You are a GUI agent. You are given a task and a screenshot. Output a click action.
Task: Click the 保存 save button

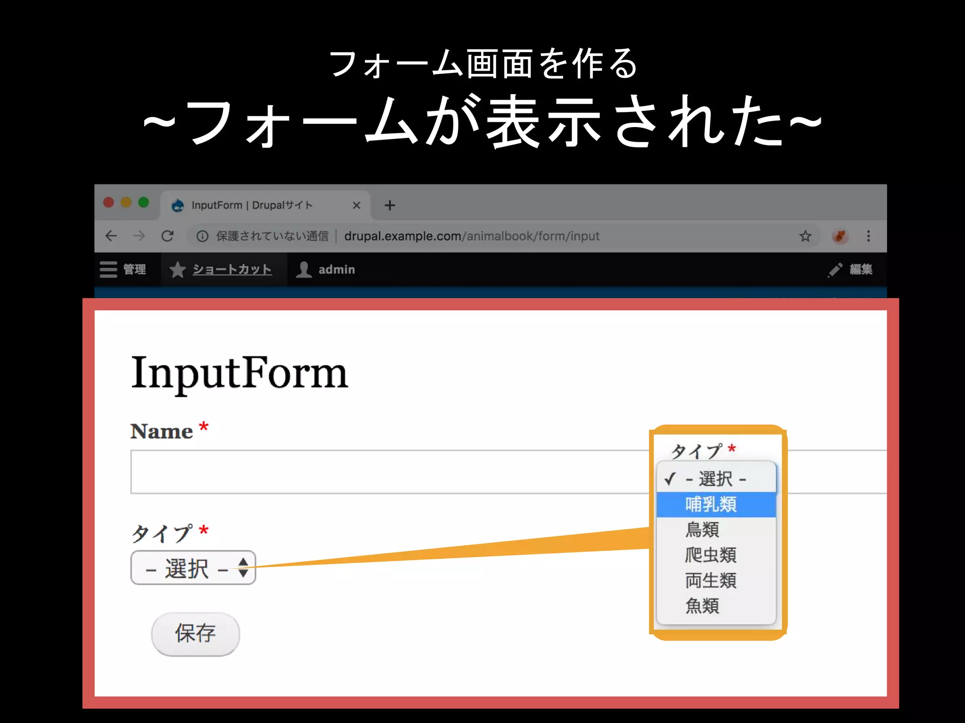[196, 634]
